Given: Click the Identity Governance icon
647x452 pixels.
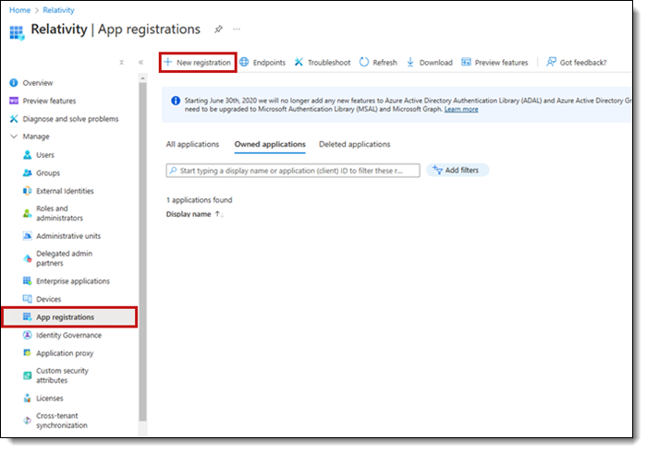Looking at the screenshot, I should (x=27, y=335).
